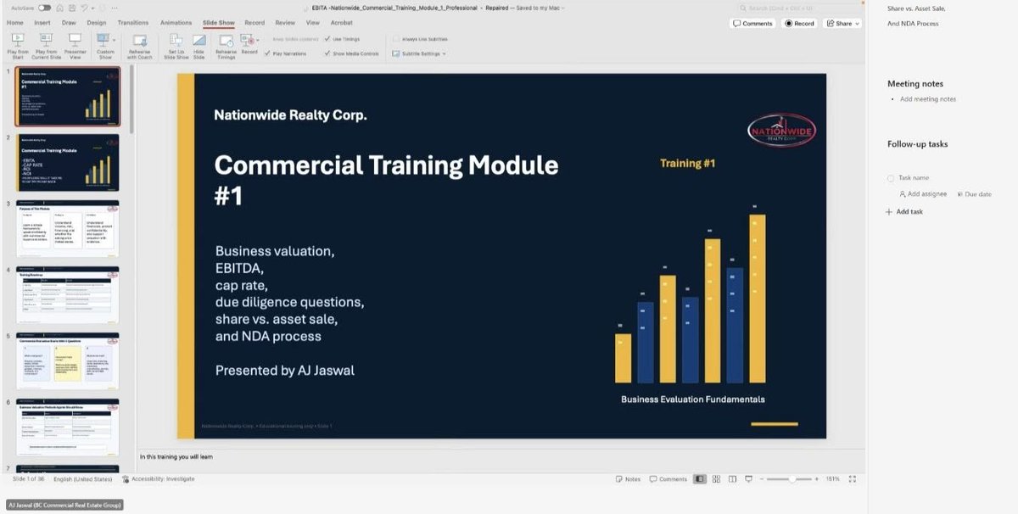Expand the Record dropdown arrow in ribbon
This screenshot has height=514, width=1018.
(258, 40)
